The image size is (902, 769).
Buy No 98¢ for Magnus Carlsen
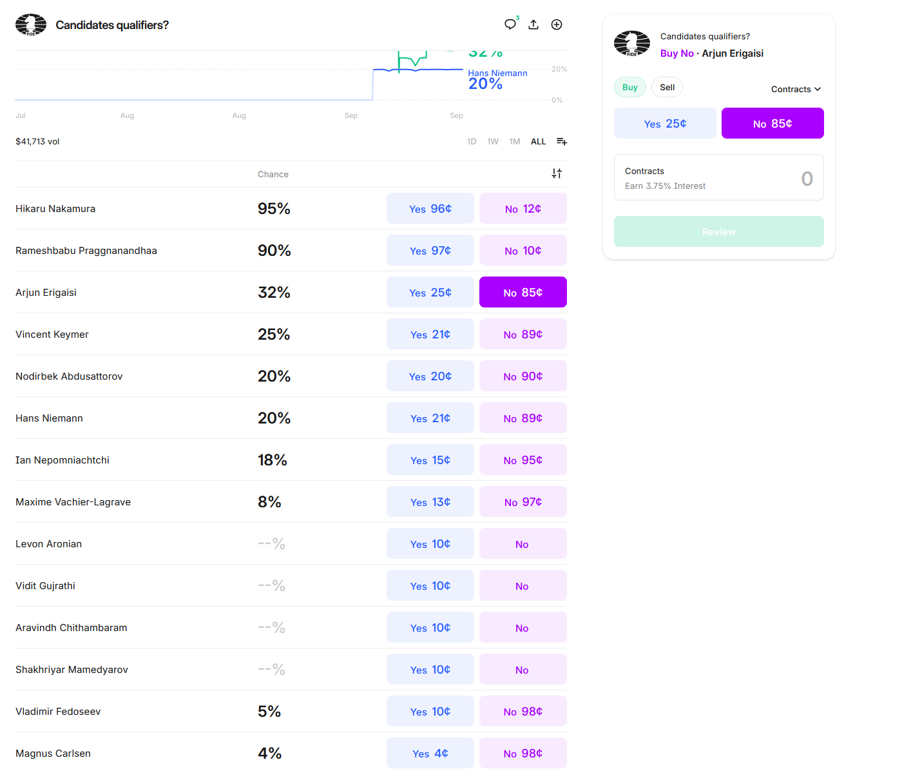click(x=523, y=753)
